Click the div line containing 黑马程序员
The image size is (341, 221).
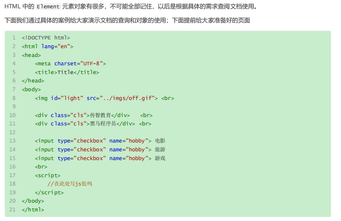click(93, 124)
